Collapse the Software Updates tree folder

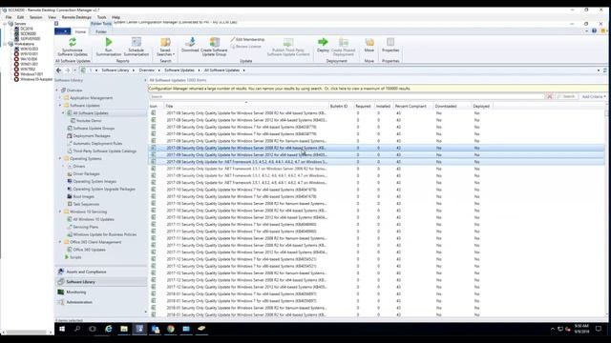click(x=60, y=106)
